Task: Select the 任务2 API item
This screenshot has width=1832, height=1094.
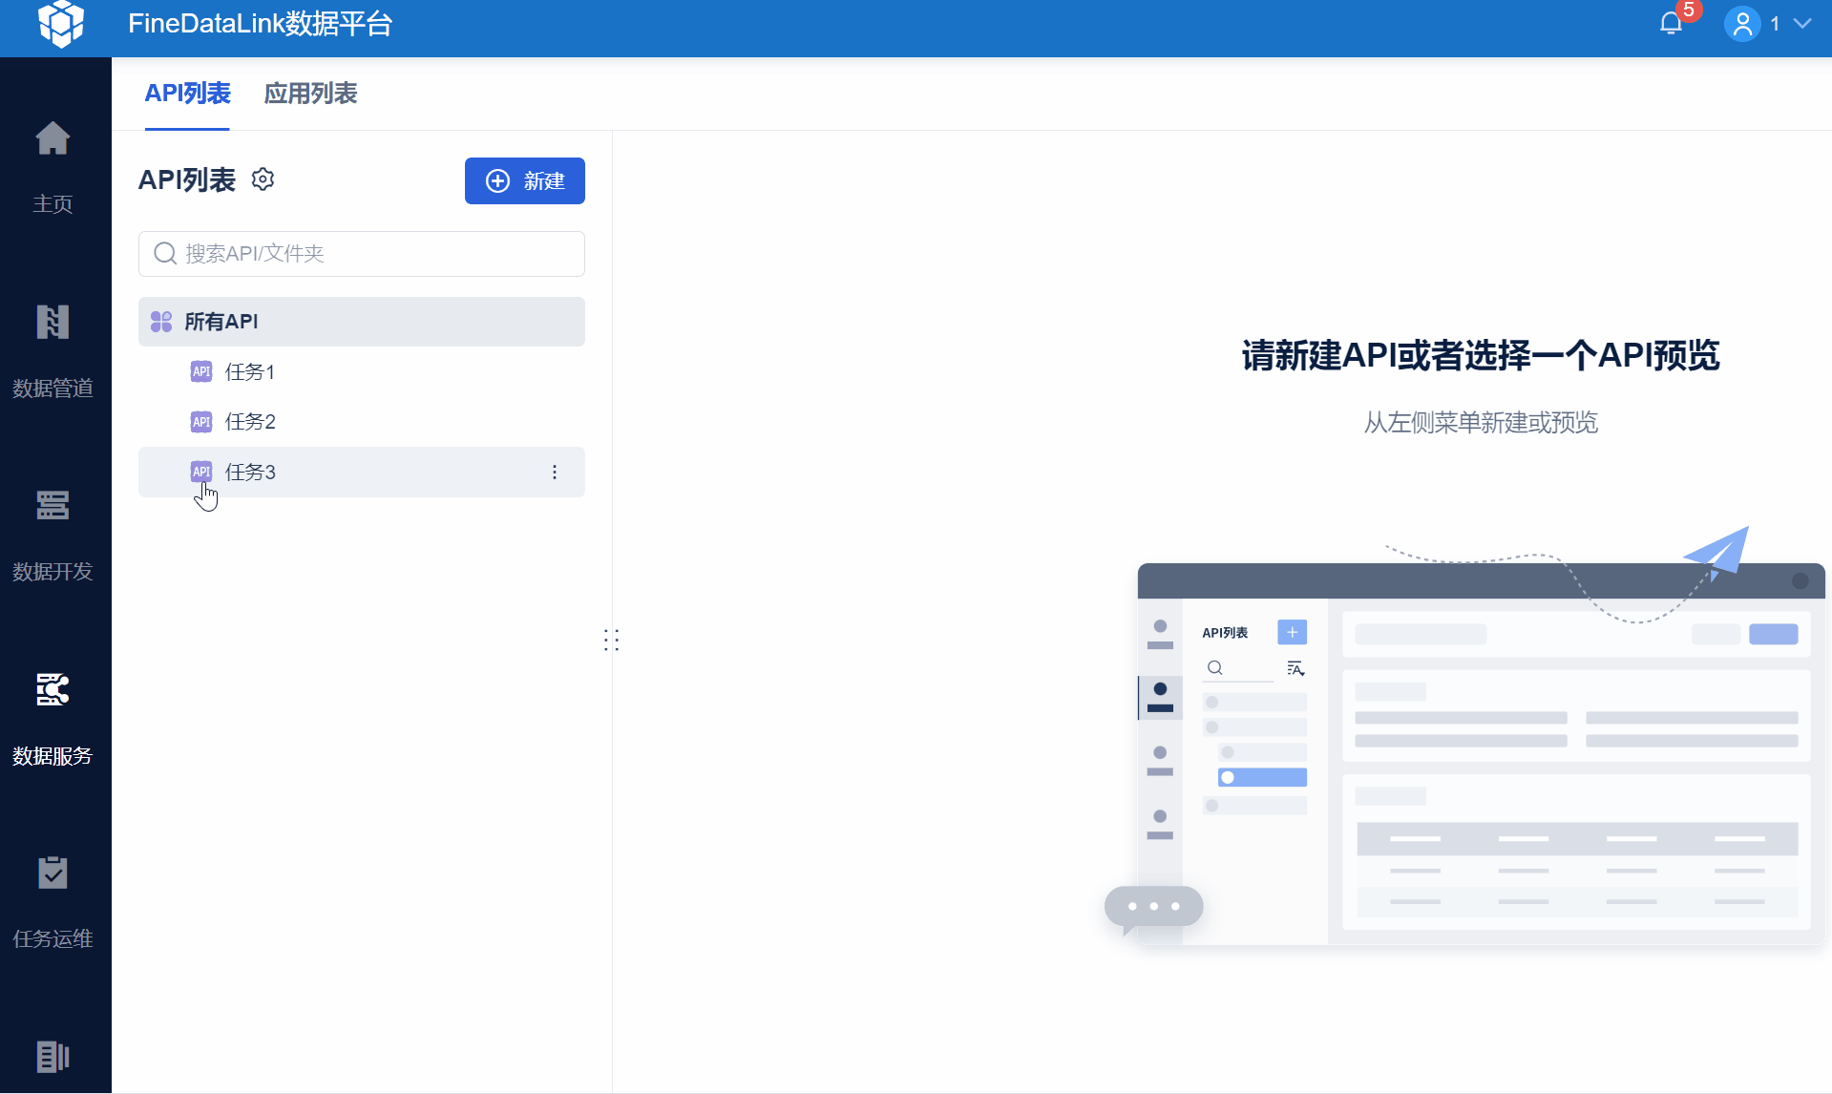Action: pos(362,422)
